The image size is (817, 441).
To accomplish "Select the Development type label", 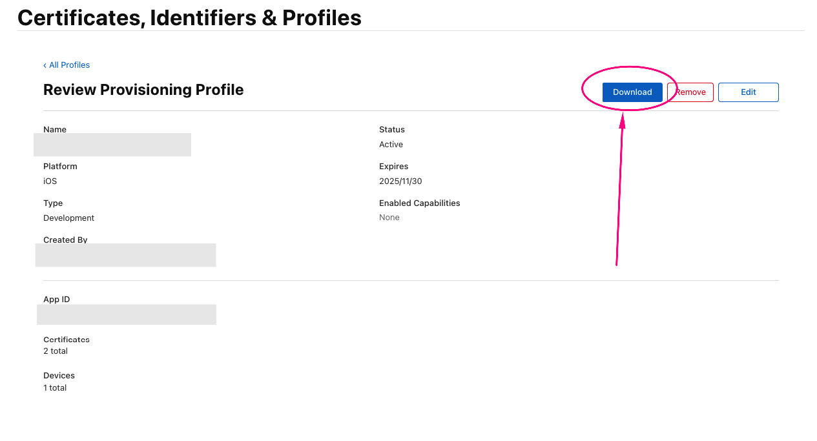I will tap(68, 218).
